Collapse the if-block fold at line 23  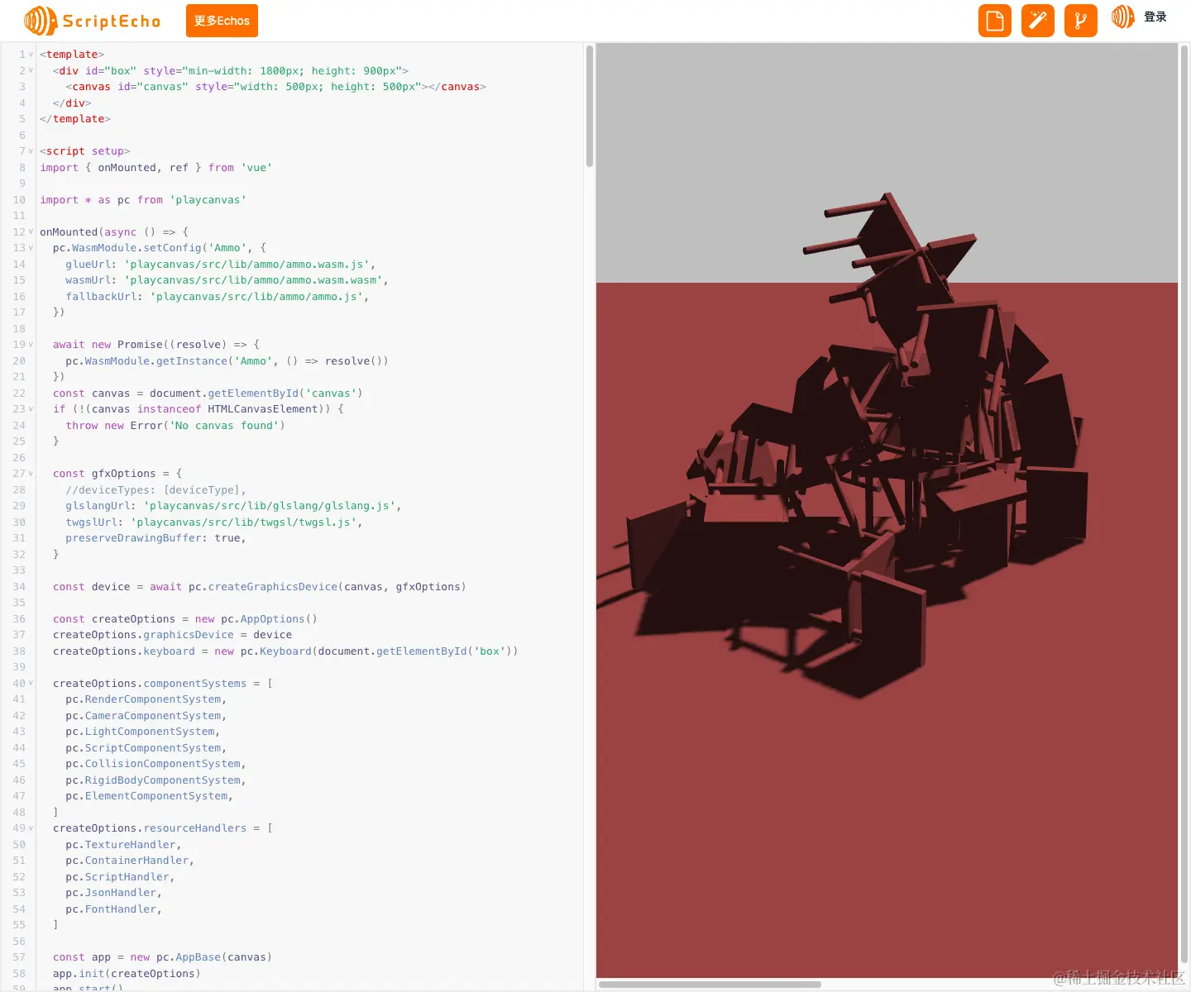click(x=31, y=409)
